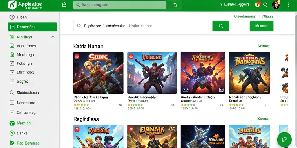Click the app logo in top-left corner

point(12,5)
